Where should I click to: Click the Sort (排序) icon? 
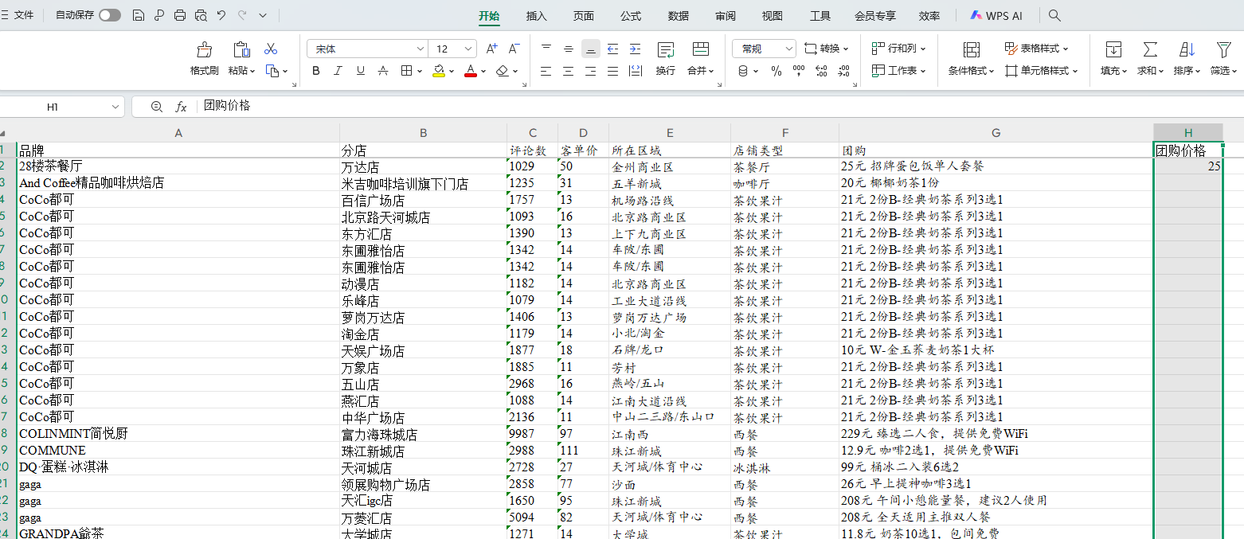tap(1187, 49)
